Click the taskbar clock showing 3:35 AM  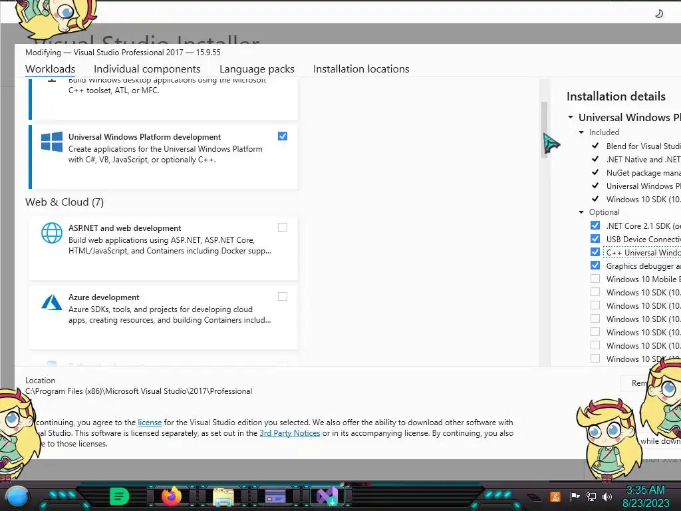click(x=645, y=490)
